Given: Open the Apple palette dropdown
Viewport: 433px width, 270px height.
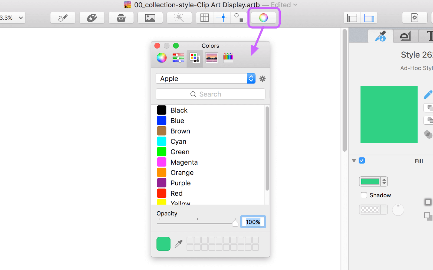Looking at the screenshot, I should 206,79.
